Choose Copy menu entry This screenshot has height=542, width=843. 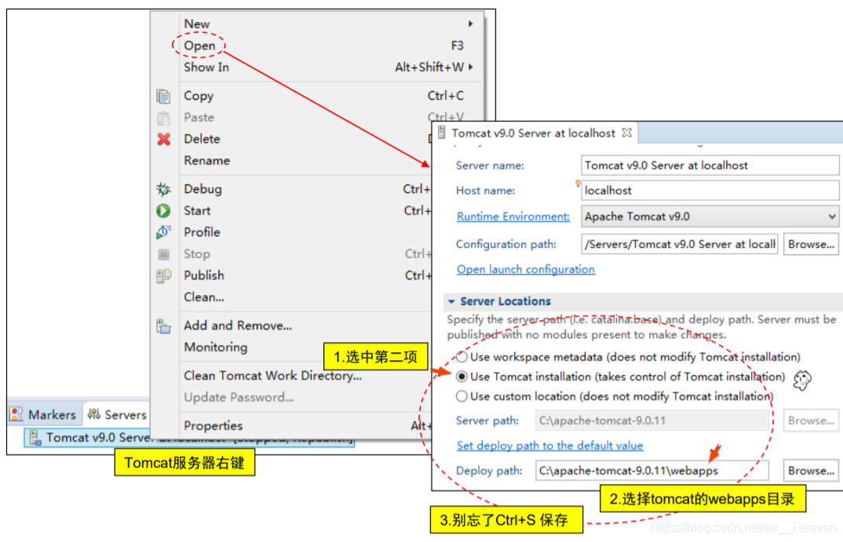(x=199, y=96)
